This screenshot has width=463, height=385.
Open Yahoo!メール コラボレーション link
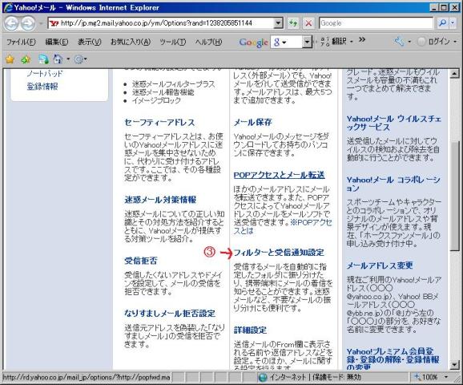(x=393, y=184)
